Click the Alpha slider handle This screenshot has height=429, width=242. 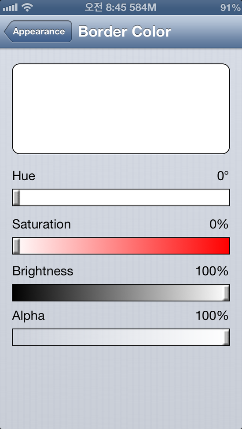[x=226, y=337]
